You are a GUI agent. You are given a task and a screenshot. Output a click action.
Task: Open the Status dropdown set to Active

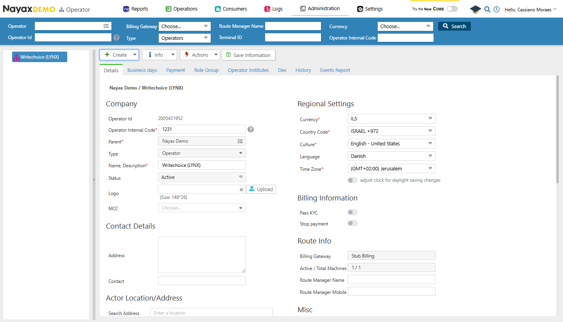(x=202, y=177)
